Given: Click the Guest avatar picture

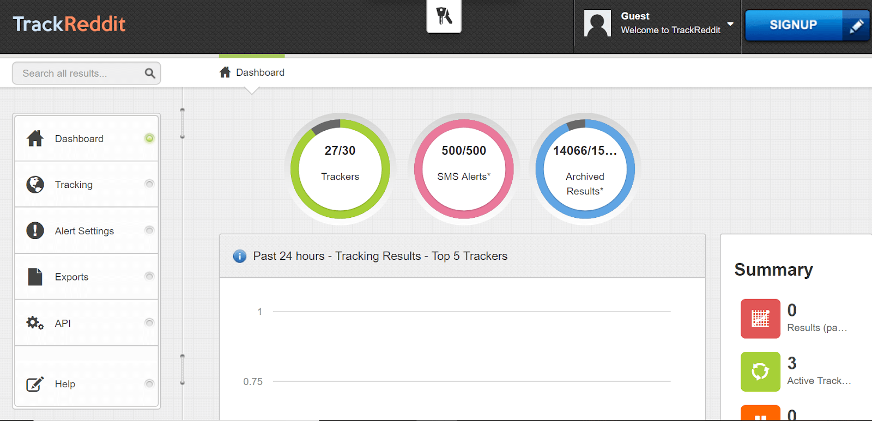Looking at the screenshot, I should 597,23.
